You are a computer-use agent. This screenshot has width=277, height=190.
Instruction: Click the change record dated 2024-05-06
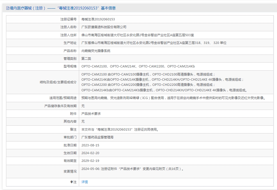pos(132,169)
